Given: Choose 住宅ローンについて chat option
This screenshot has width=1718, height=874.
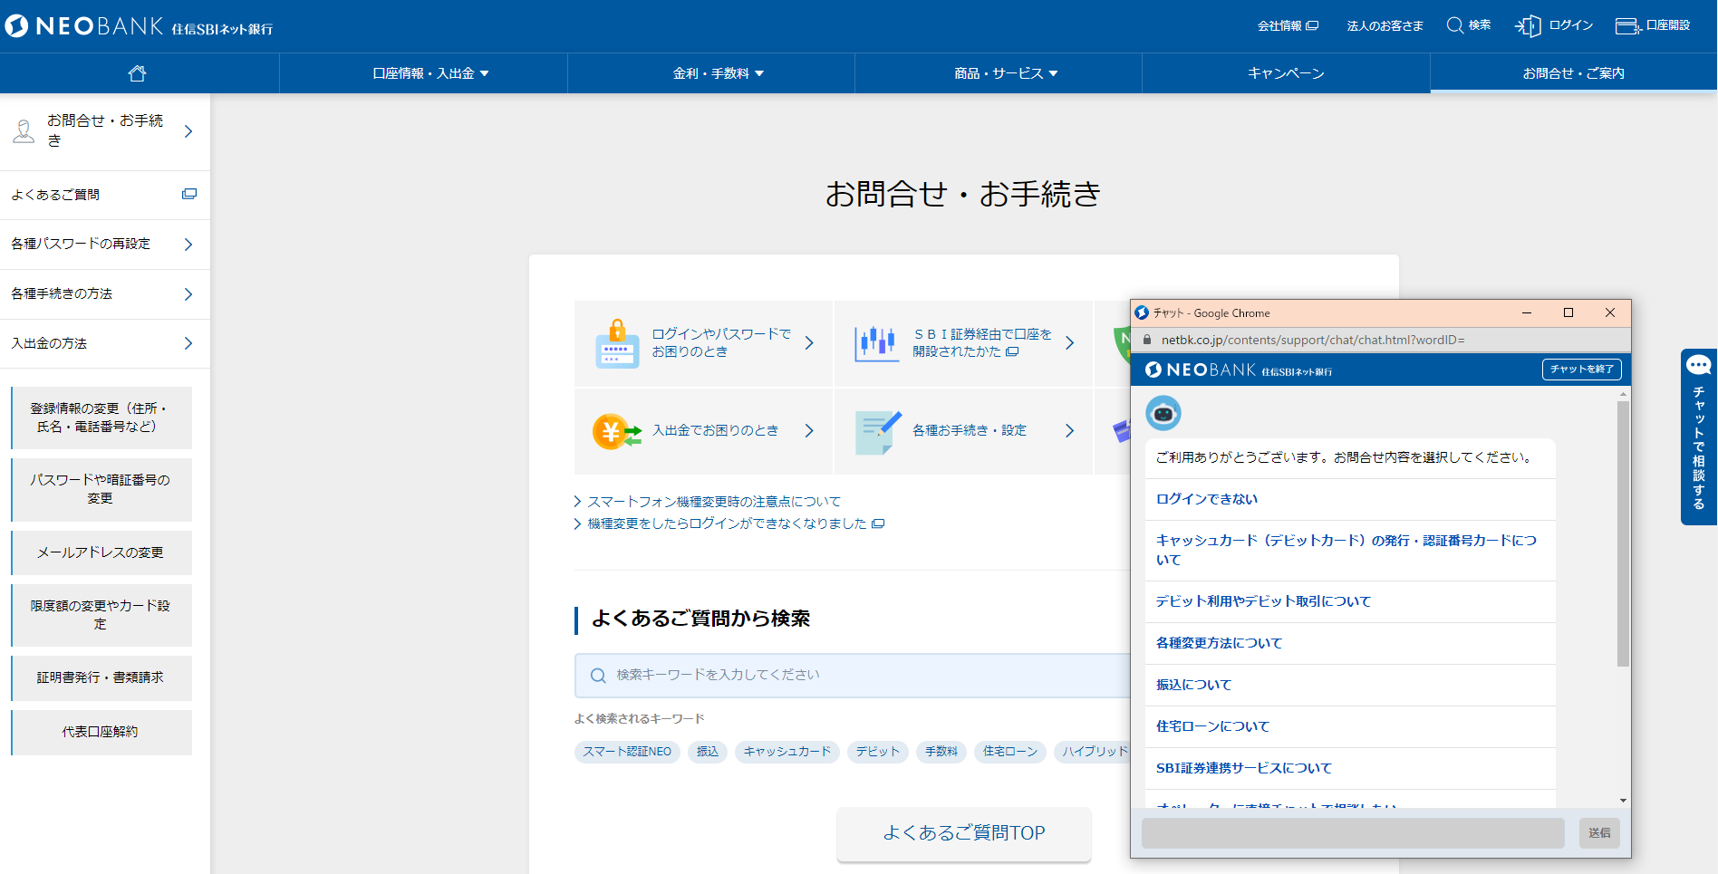Looking at the screenshot, I should pyautogui.click(x=1350, y=727).
